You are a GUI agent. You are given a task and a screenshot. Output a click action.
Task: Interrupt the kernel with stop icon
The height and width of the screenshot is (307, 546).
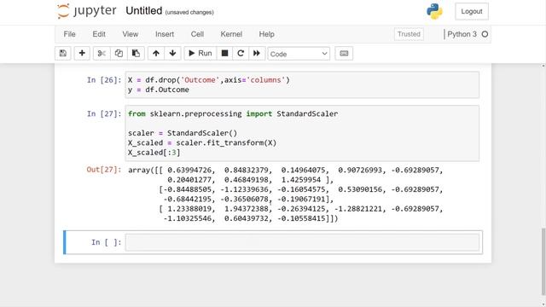tap(224, 53)
